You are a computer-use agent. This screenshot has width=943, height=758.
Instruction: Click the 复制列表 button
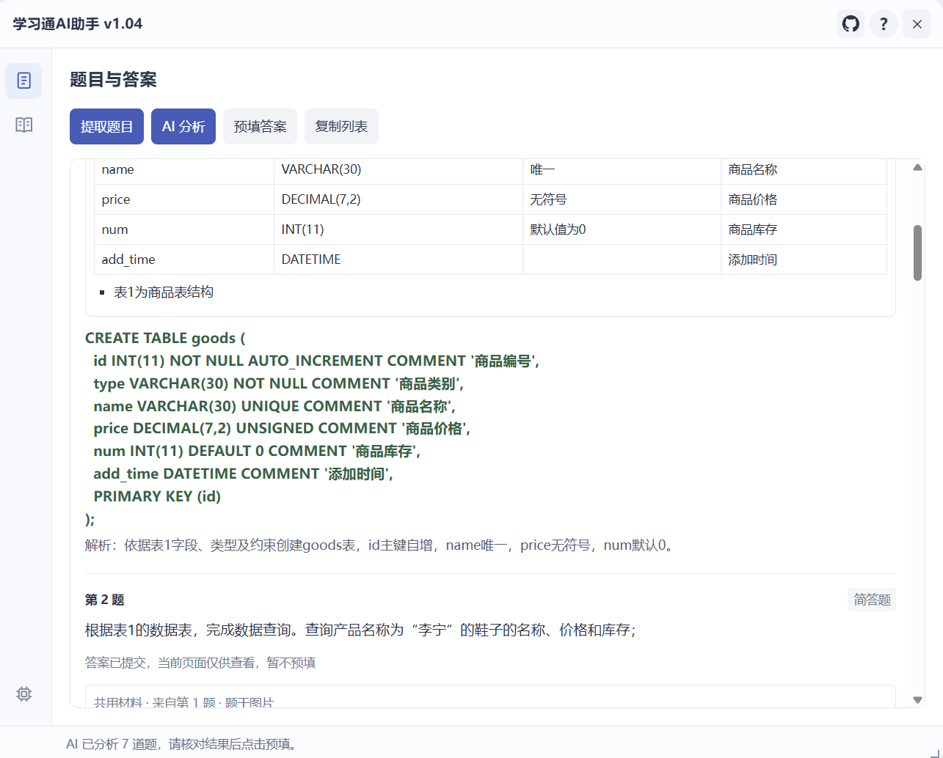pos(341,127)
